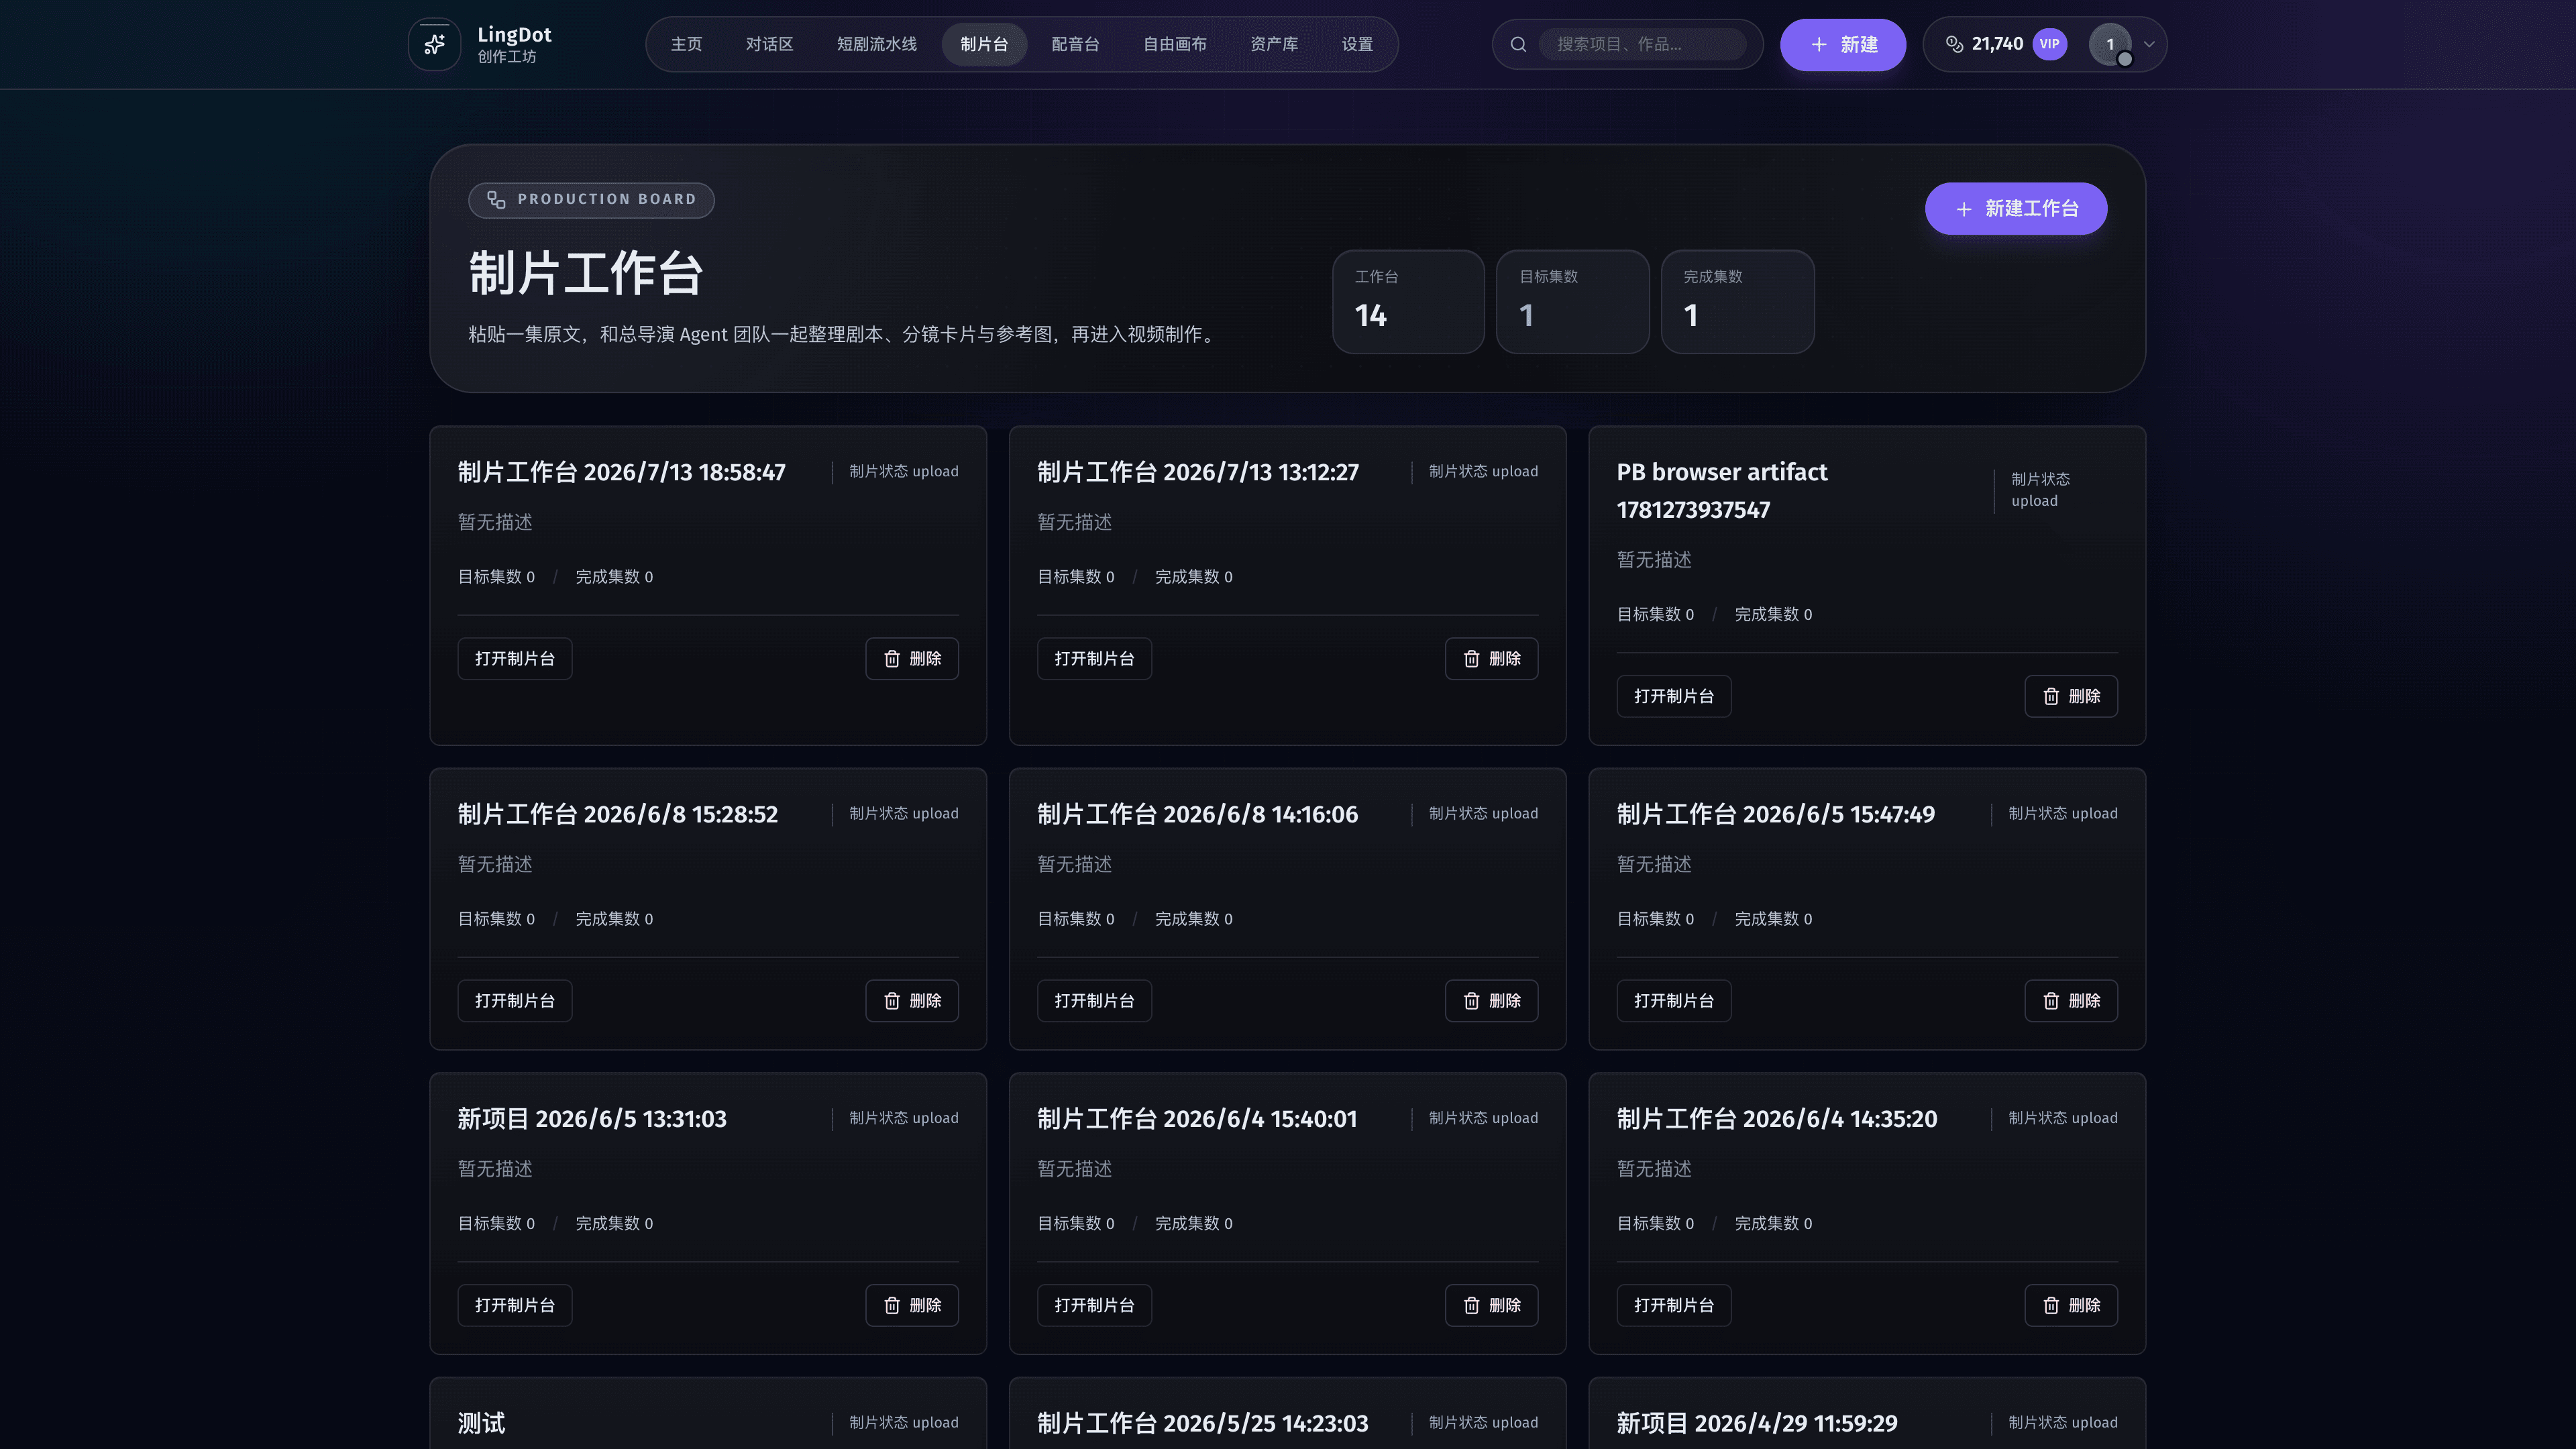Go to the 主页 tab
Viewport: 2576px width, 1449px height.
coord(686,44)
